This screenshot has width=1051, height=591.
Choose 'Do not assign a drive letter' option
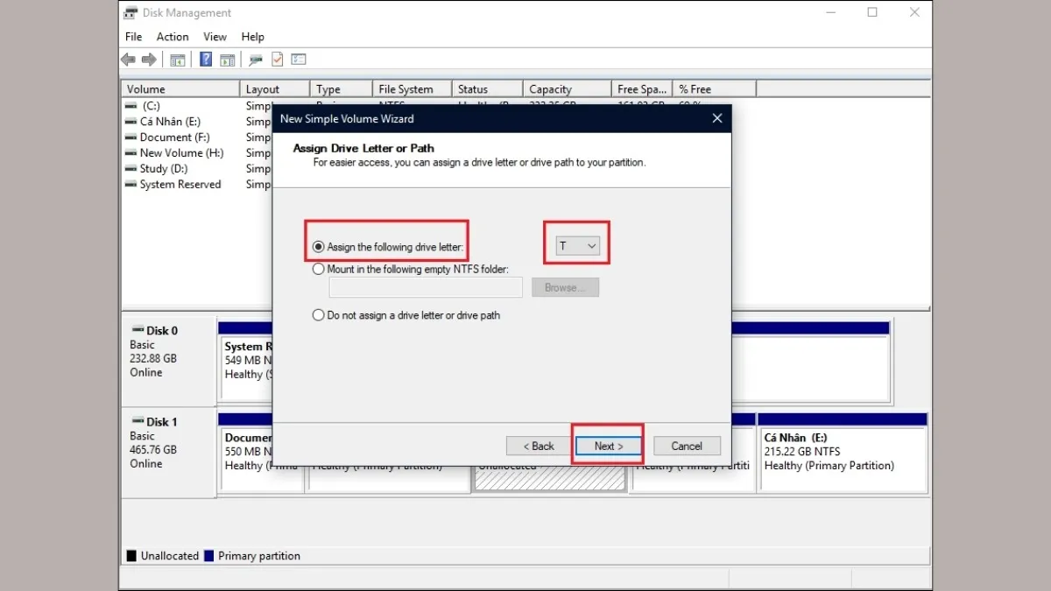[319, 315]
